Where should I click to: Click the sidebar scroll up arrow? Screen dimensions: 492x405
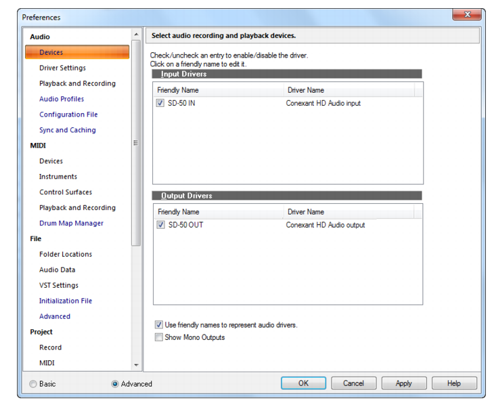click(x=136, y=35)
